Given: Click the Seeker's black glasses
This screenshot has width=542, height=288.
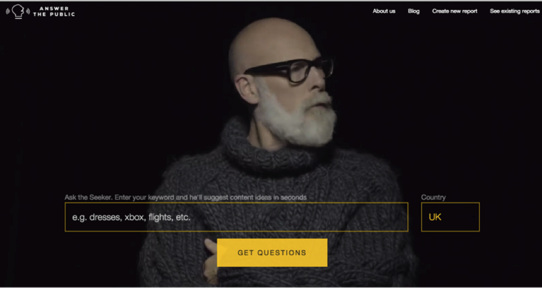Looking at the screenshot, I should pos(289,70).
